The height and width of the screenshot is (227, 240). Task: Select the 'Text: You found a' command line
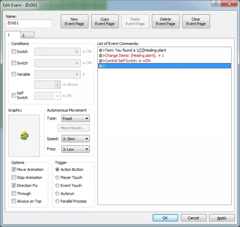point(165,50)
